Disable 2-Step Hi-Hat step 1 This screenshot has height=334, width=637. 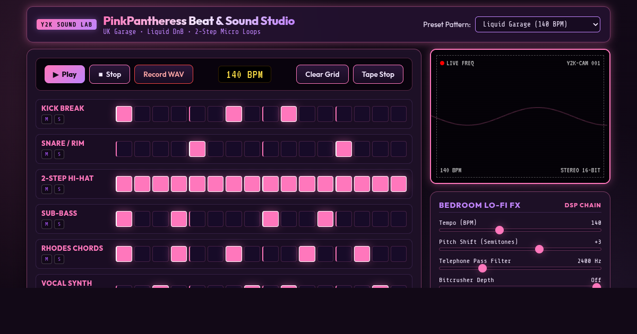(124, 184)
